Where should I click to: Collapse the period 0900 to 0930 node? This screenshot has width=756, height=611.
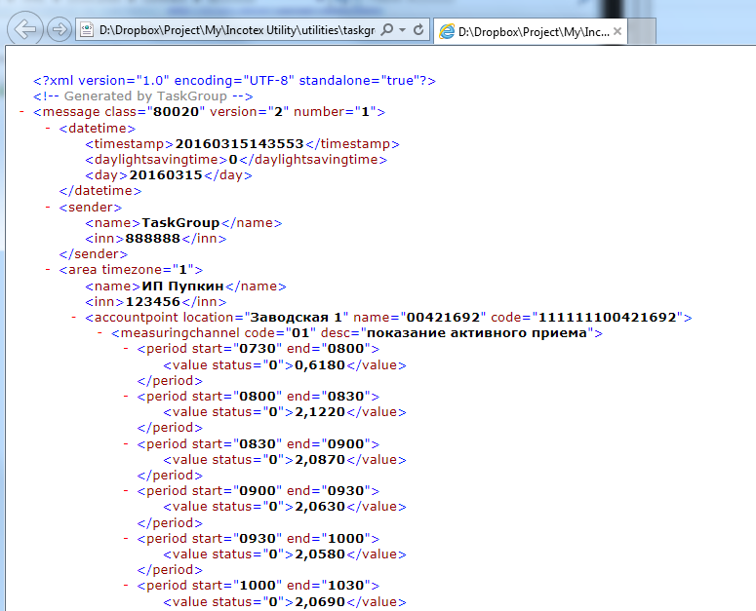tap(126, 490)
